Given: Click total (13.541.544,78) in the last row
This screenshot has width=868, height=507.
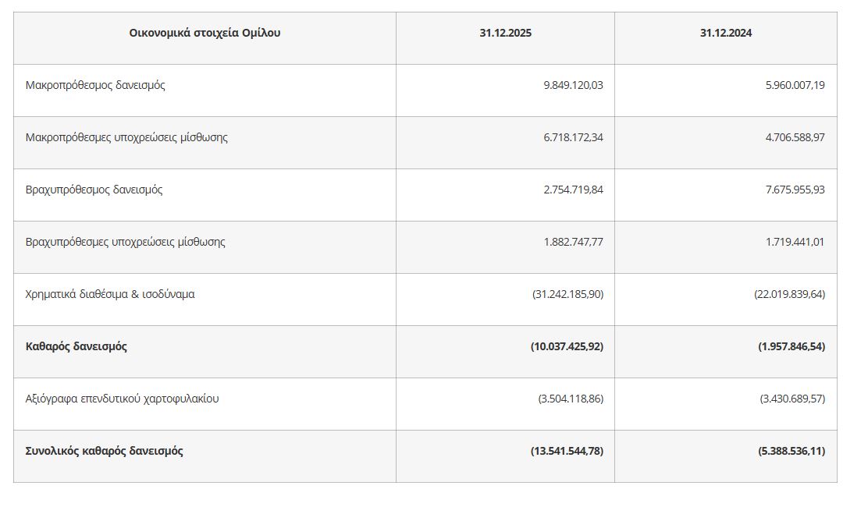Looking at the screenshot, I should click(567, 451).
